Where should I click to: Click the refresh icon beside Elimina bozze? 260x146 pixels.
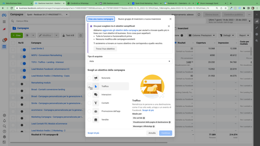[199, 15]
